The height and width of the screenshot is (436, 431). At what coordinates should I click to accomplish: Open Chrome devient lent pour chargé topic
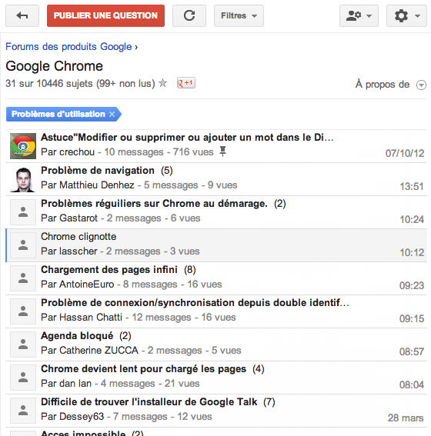pyautogui.click(x=144, y=369)
